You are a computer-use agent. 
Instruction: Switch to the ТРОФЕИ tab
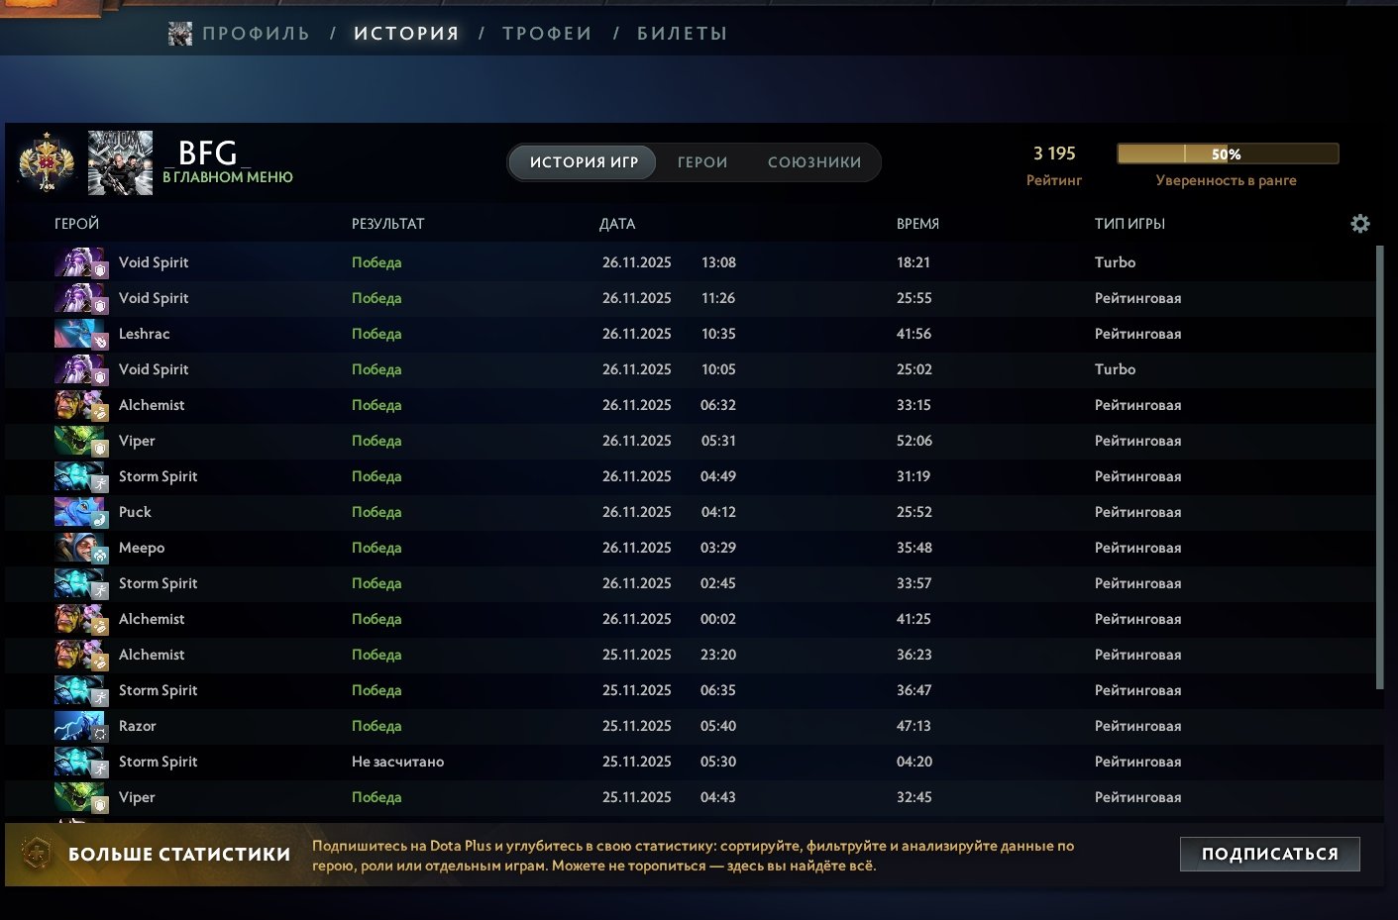click(x=547, y=34)
